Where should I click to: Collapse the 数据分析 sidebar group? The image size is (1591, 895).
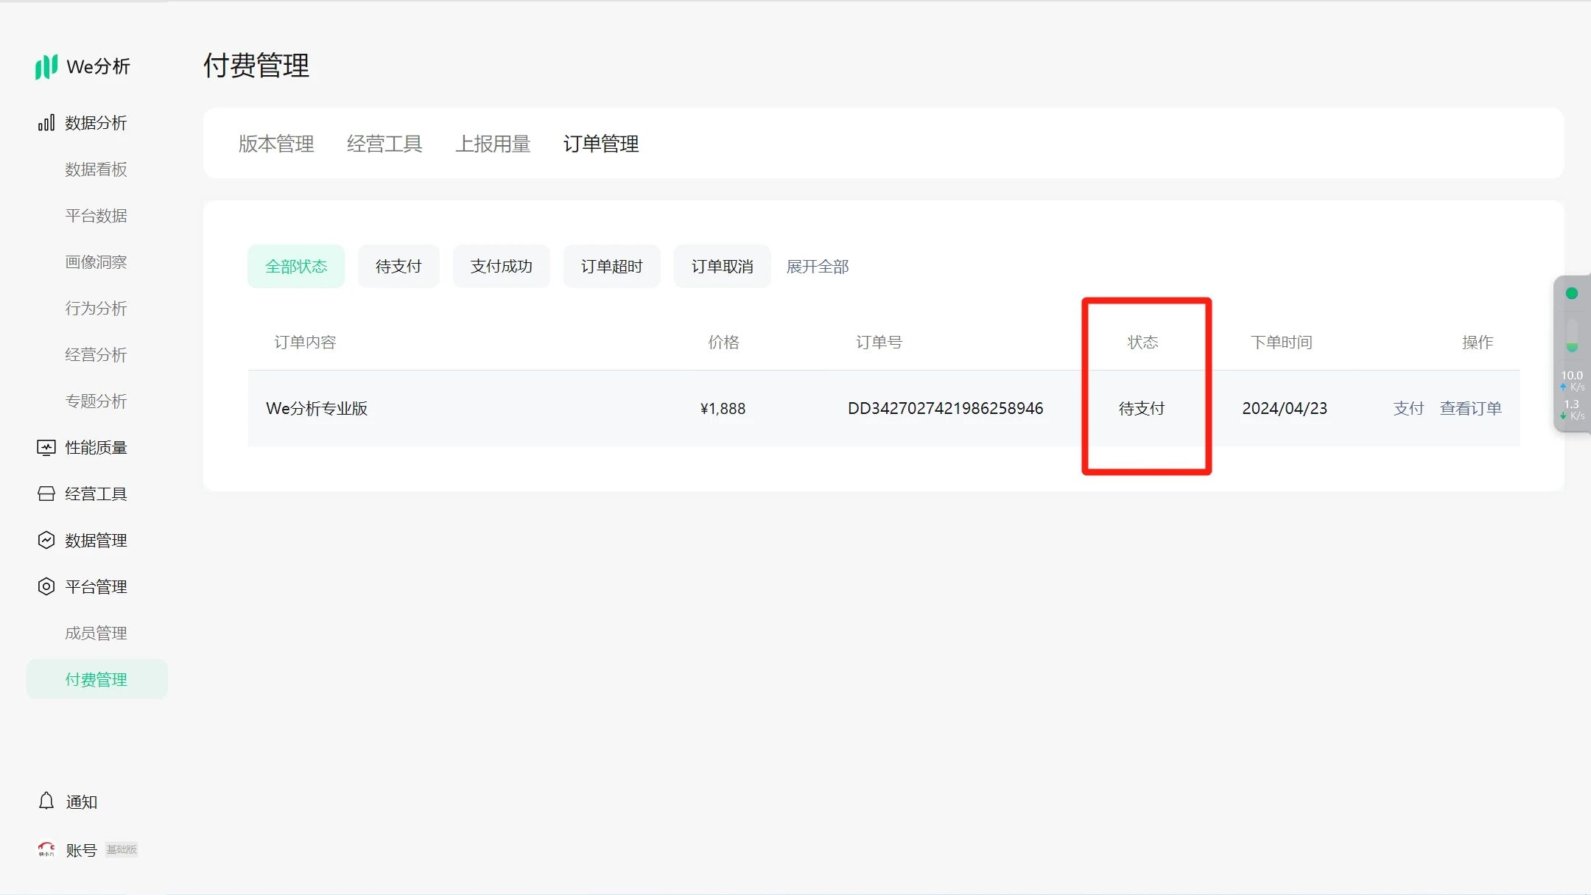96,123
